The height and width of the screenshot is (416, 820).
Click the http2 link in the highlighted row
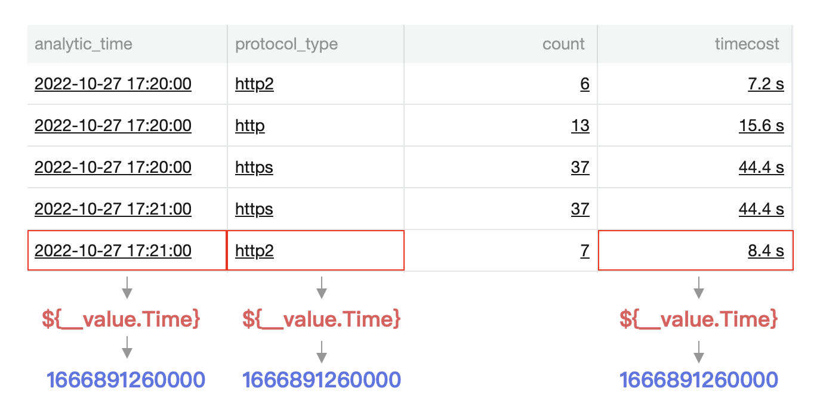pyautogui.click(x=254, y=251)
